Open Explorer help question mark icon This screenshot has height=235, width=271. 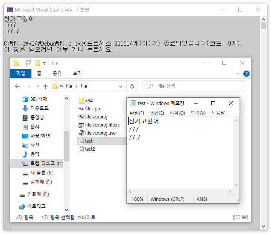(x=246, y=74)
